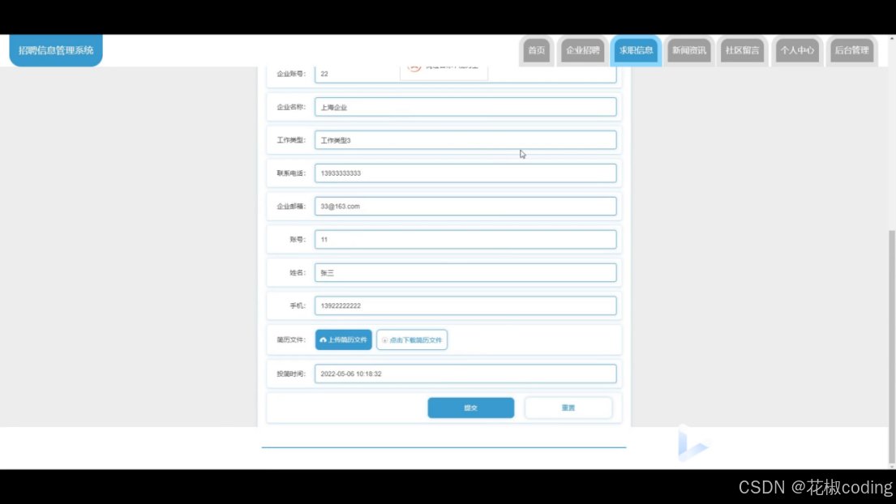Click the 重置 reset button
Screen dimensions: 896x504
coord(568,408)
